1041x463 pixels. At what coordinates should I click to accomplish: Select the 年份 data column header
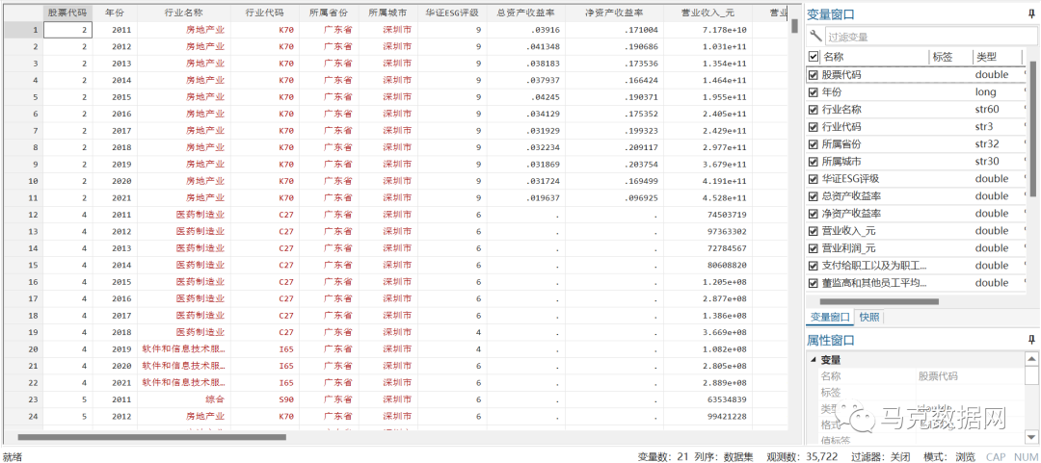(115, 13)
